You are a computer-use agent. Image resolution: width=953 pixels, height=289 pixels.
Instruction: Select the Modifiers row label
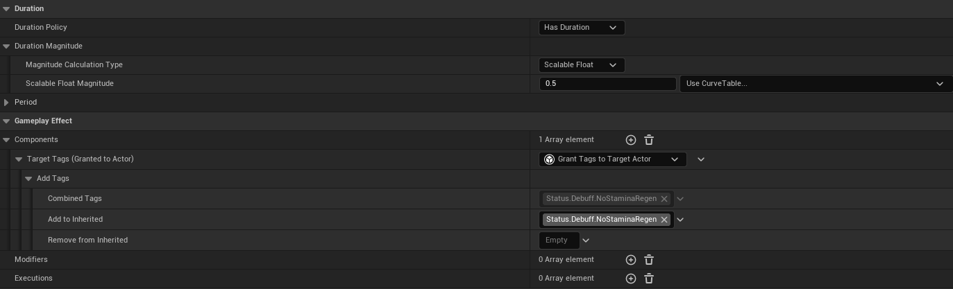point(31,260)
